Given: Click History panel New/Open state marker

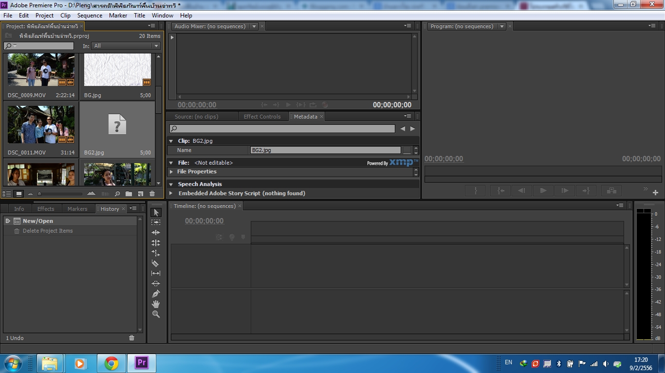Looking at the screenshot, I should pos(8,221).
